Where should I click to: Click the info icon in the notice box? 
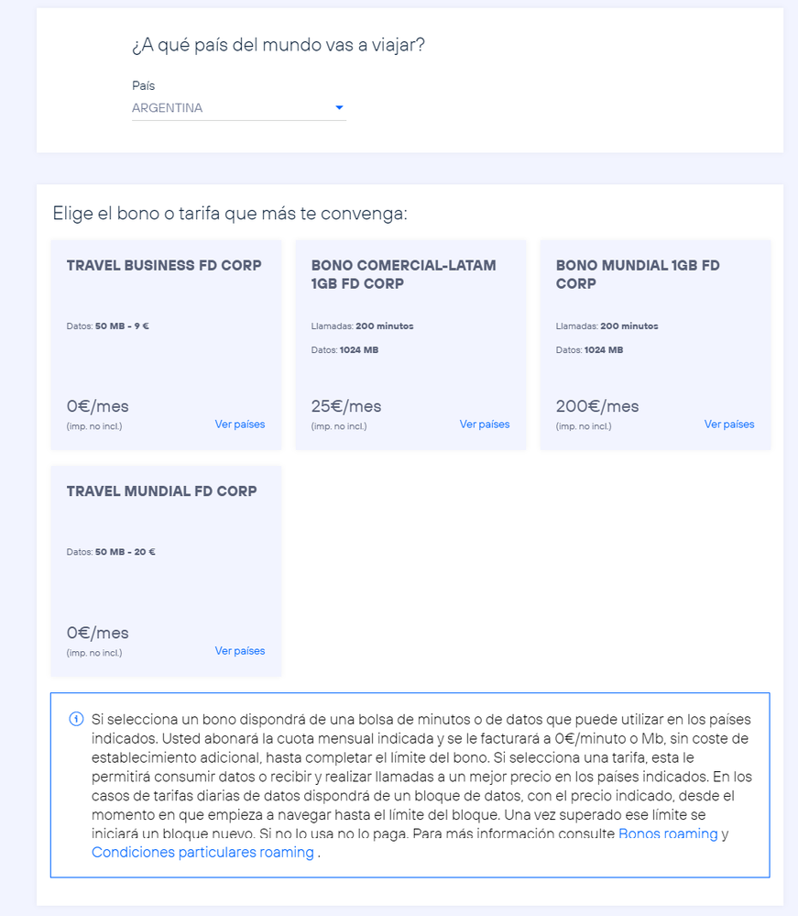pos(76,719)
